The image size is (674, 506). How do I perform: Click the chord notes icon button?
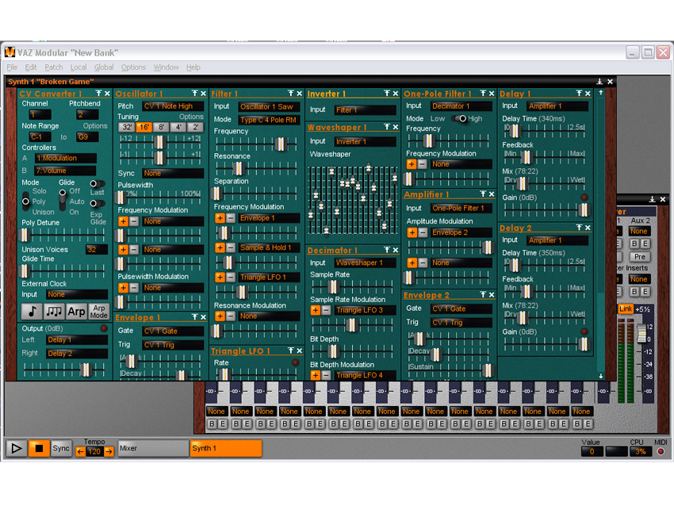coord(54,312)
